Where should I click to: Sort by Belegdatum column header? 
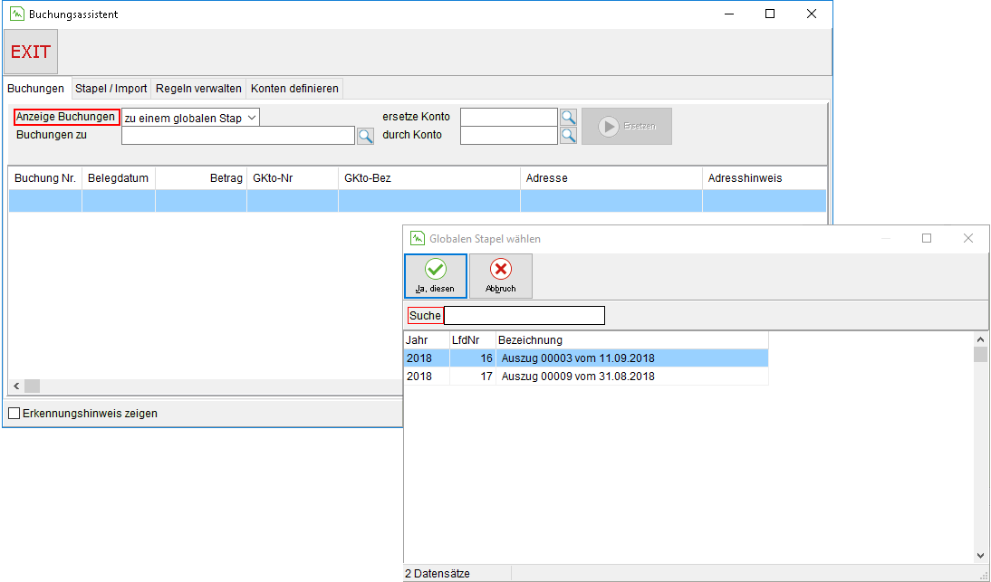coord(118,178)
